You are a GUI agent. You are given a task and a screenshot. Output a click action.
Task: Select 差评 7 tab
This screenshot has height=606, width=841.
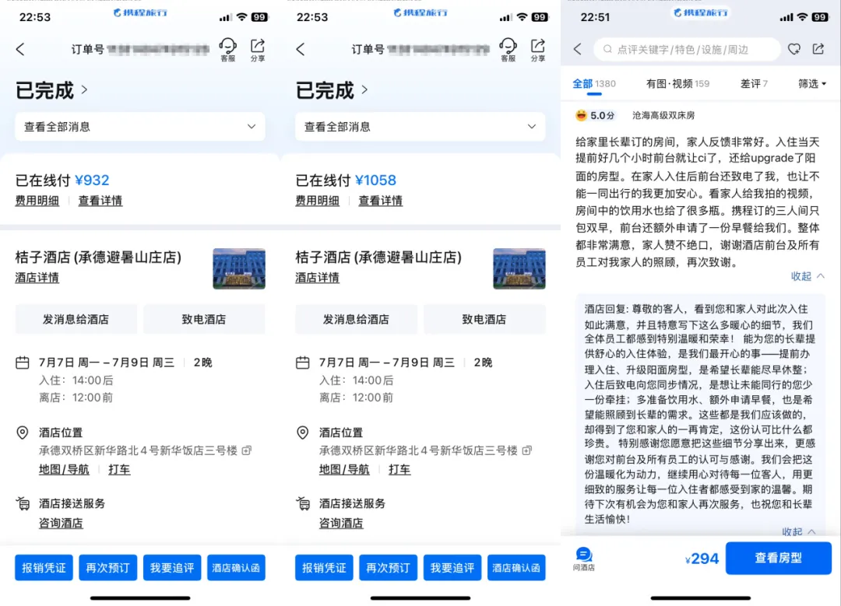pyautogui.click(x=754, y=83)
